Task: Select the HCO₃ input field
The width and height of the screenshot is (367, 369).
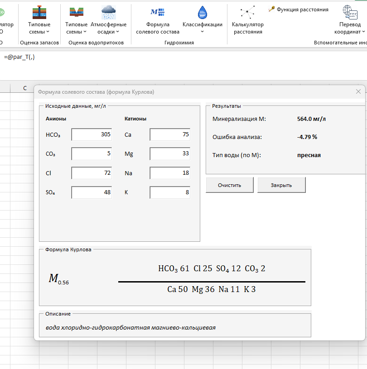Action: click(x=92, y=134)
